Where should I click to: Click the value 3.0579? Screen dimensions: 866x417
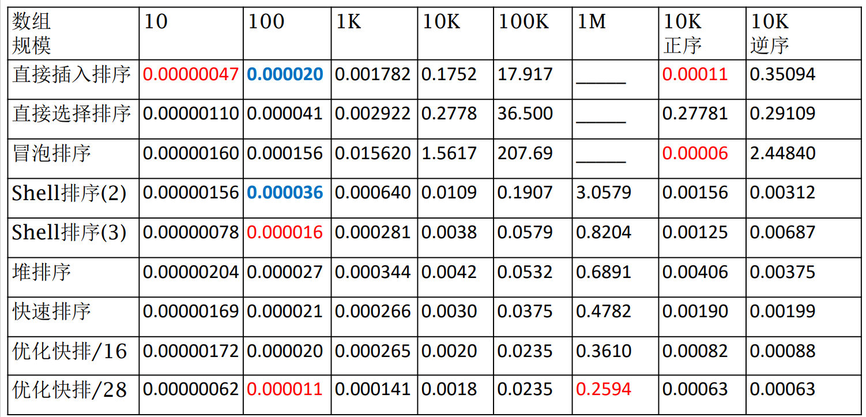(x=604, y=193)
